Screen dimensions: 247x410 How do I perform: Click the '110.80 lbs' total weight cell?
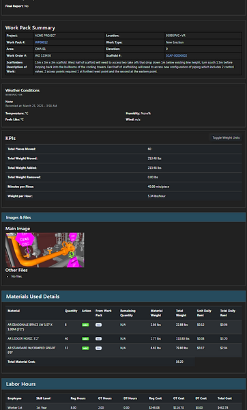[x=182, y=339]
